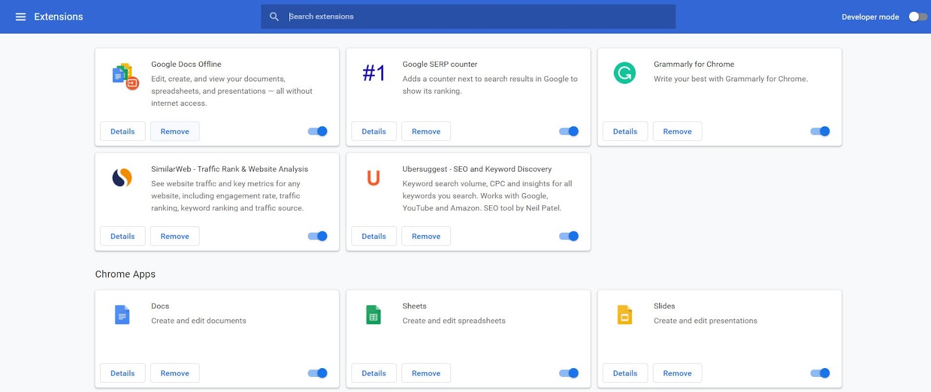Click the Sheets app icon

coord(374,315)
